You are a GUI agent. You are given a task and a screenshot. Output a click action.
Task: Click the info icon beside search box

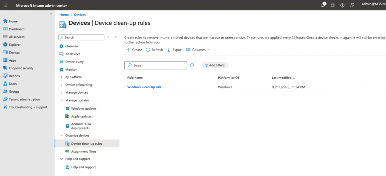[192, 65]
